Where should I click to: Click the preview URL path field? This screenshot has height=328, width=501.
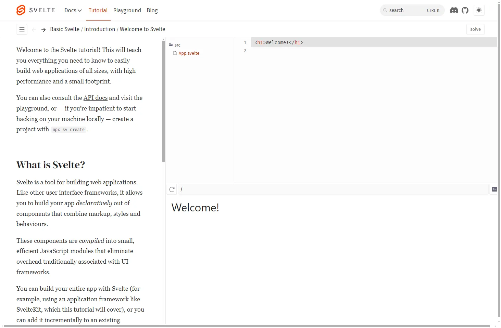tap(333, 189)
